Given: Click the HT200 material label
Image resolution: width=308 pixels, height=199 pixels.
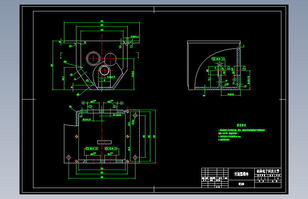Looking at the screenshot, I should tap(242, 184).
